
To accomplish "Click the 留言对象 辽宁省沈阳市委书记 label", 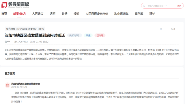I will pos(25,29).
